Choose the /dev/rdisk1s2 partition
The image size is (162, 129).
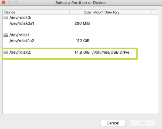22,41
